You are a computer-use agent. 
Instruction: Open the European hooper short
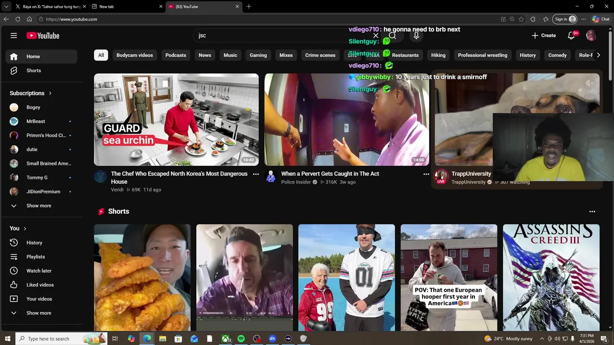[449, 277]
